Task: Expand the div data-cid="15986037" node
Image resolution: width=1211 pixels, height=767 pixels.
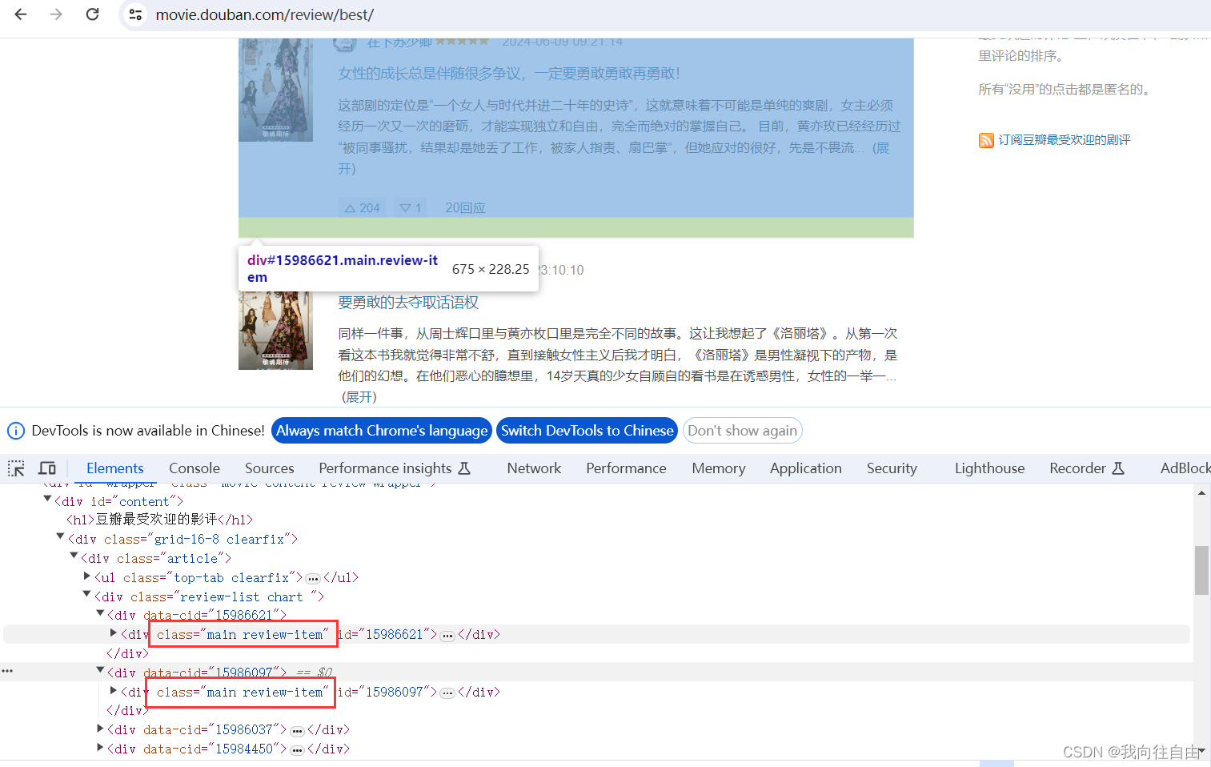Action: coord(100,729)
